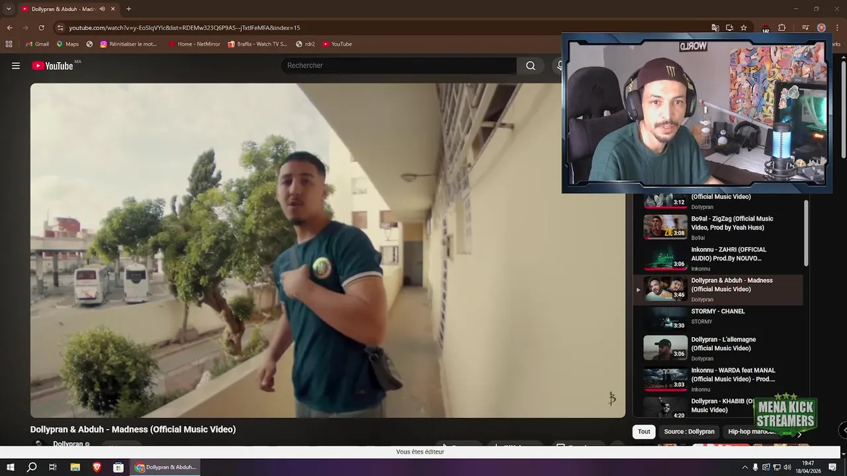The height and width of the screenshot is (476, 847).
Task: Close the Dollypran & Abduh tab
Action: point(113,9)
